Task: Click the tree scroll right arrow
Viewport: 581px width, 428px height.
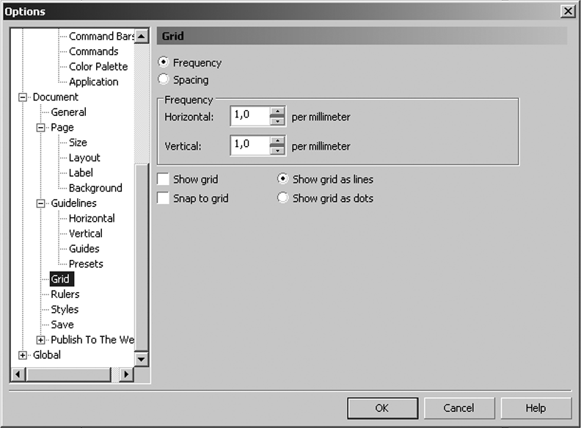Action: pos(126,374)
